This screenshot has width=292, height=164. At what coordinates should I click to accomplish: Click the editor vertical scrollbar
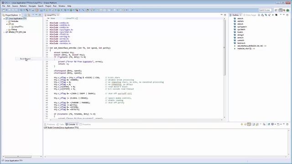pos(224,47)
